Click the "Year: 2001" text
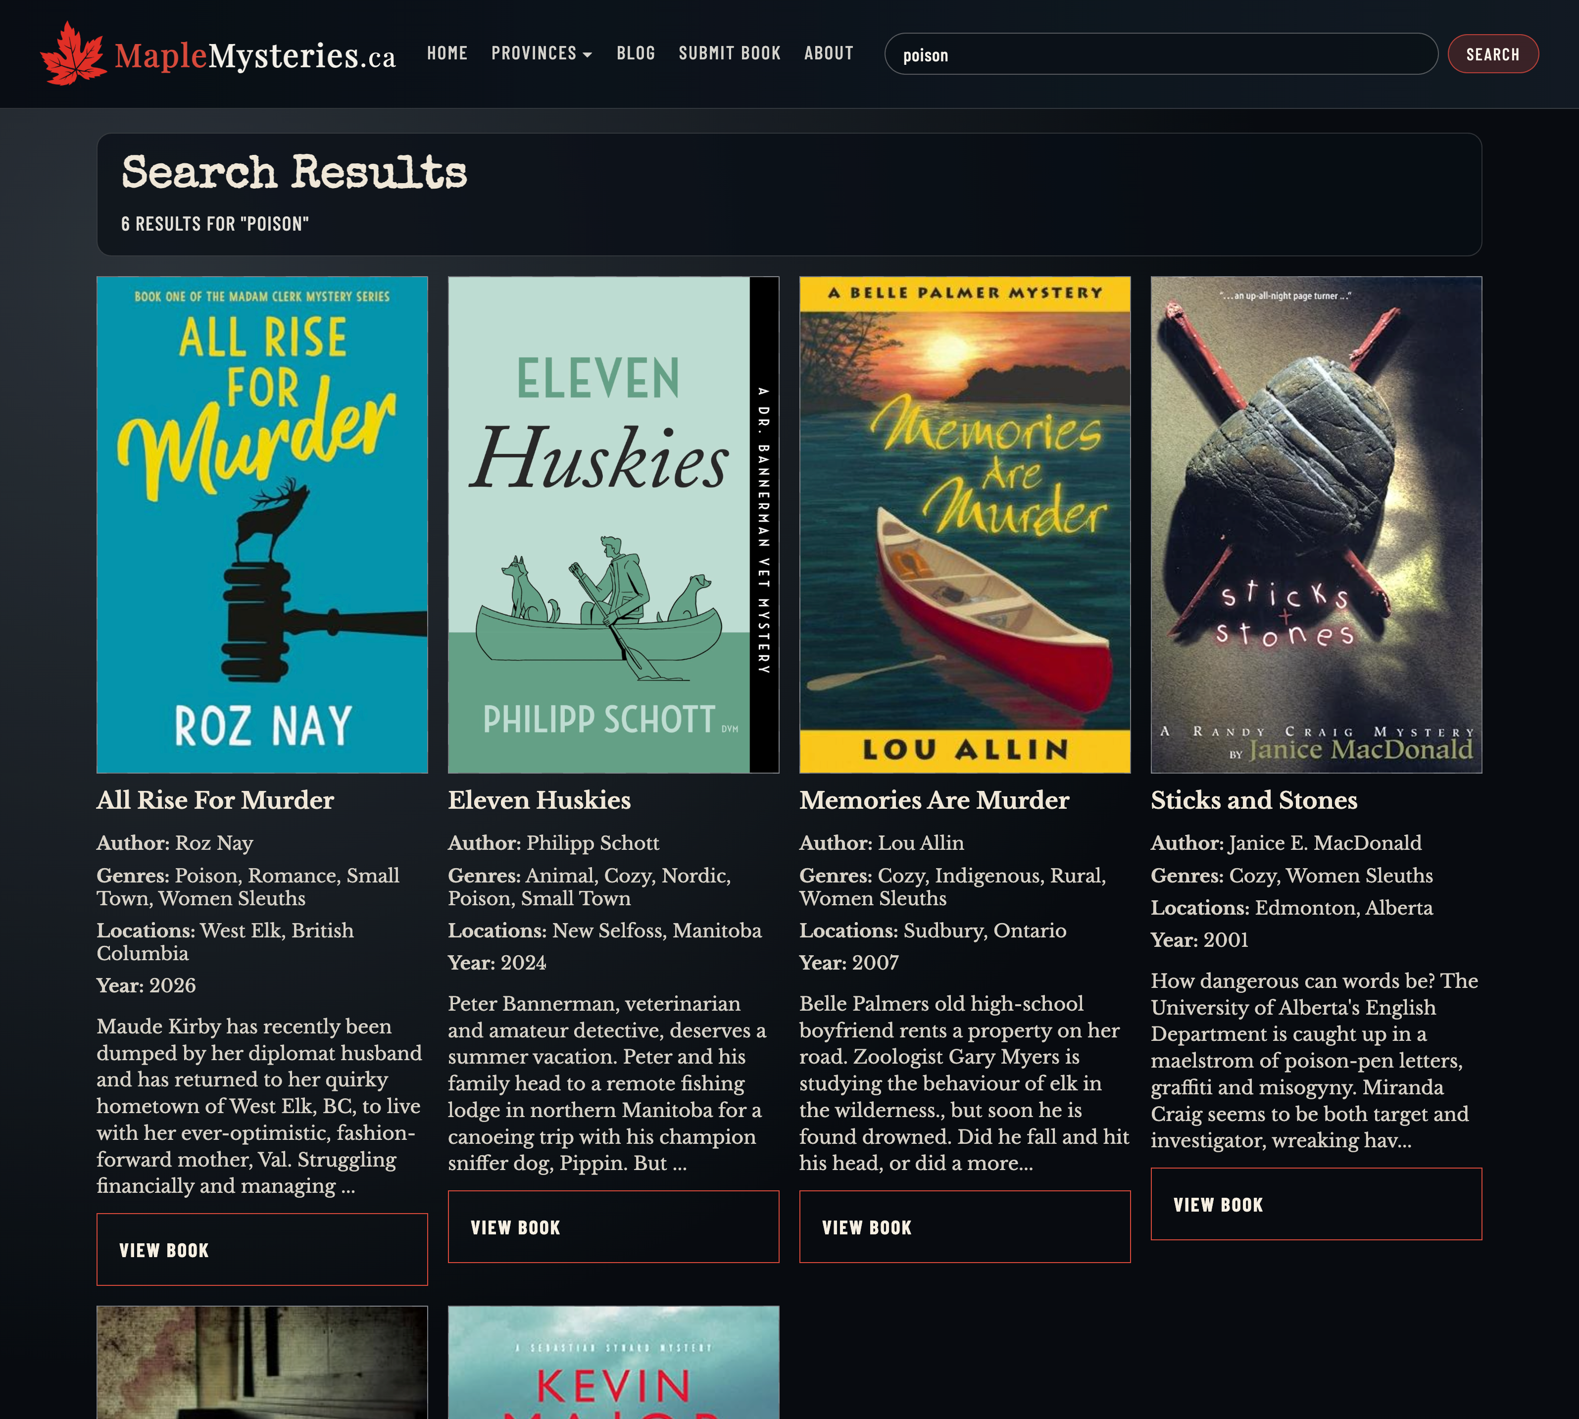Screen dimensions: 1579x1419 [x=1199, y=940]
